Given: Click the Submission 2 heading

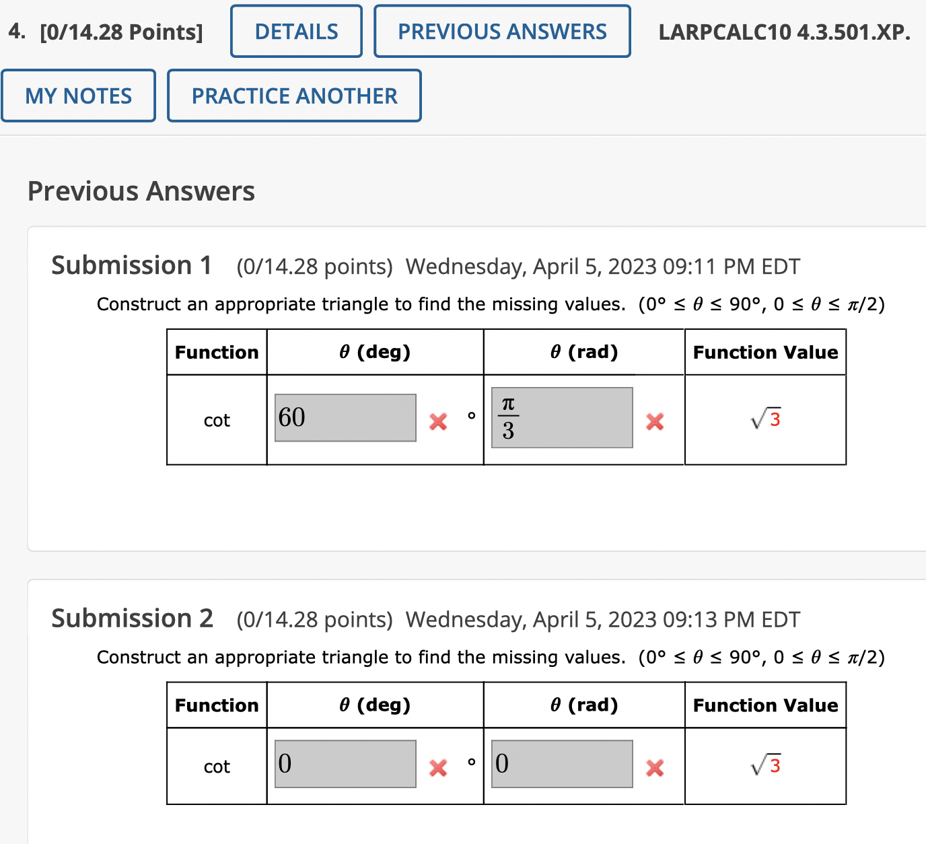Looking at the screenshot, I should coord(132,618).
